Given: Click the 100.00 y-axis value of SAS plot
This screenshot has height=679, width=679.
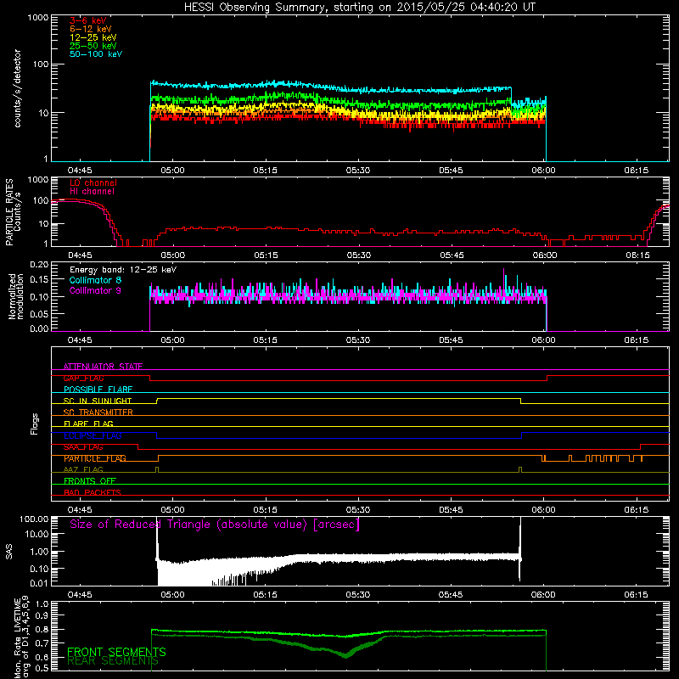Looking at the screenshot, I should pyautogui.click(x=34, y=519).
